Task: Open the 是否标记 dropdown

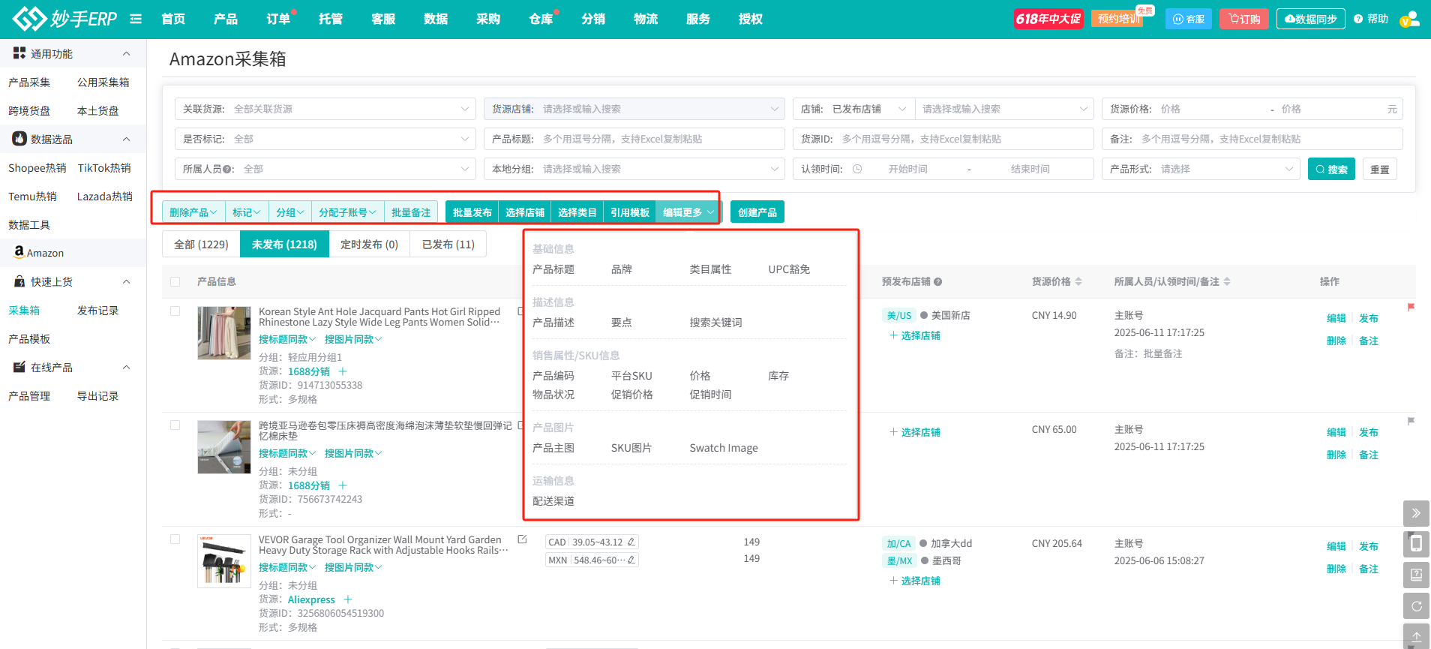Action: pyautogui.click(x=325, y=139)
